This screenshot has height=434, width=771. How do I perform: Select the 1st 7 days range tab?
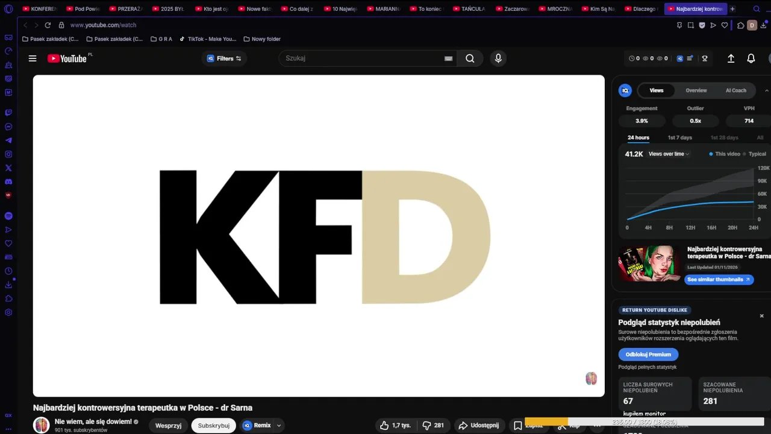click(679, 137)
